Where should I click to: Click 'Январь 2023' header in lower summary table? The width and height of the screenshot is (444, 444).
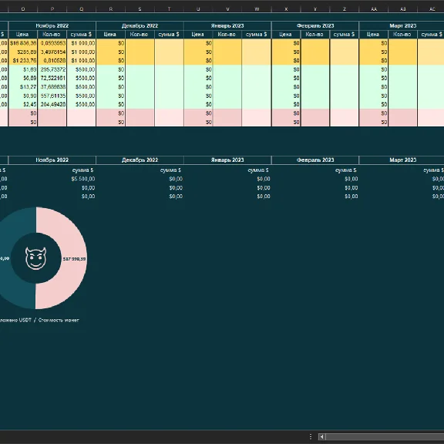pos(227,160)
